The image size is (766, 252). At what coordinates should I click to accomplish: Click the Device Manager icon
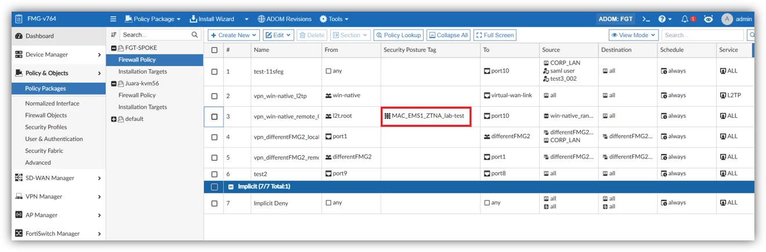coord(19,55)
